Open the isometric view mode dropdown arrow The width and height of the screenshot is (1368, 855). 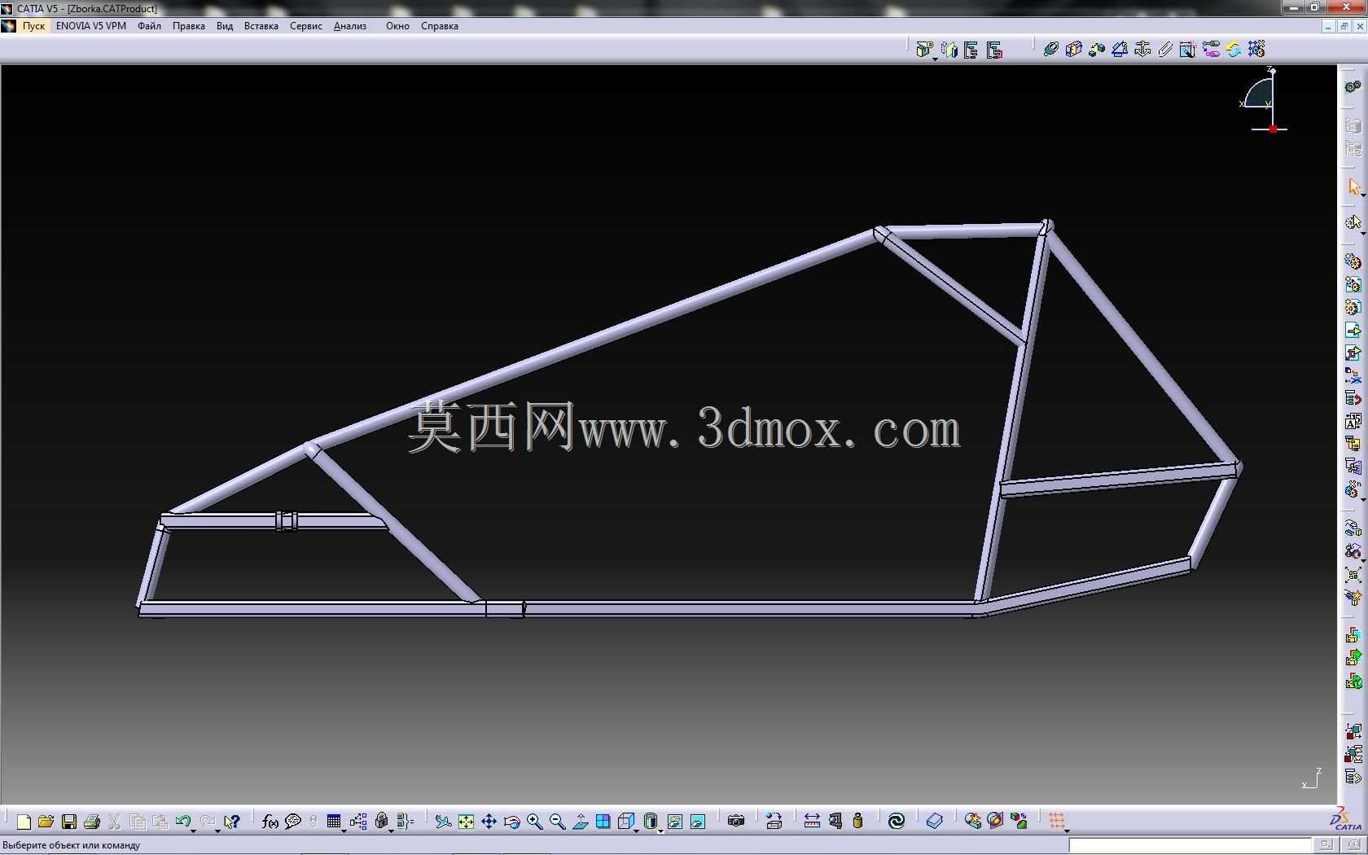point(636,830)
